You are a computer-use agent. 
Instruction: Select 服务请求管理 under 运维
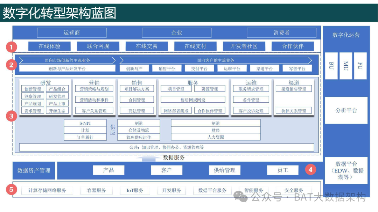[251, 89]
